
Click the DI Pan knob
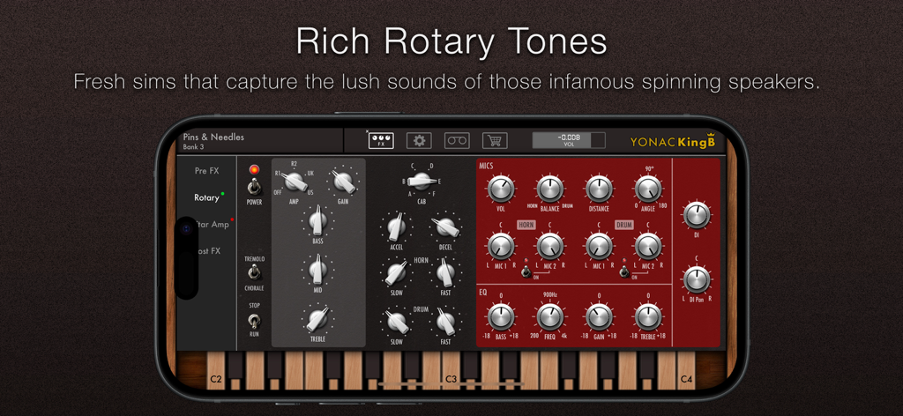(x=697, y=279)
